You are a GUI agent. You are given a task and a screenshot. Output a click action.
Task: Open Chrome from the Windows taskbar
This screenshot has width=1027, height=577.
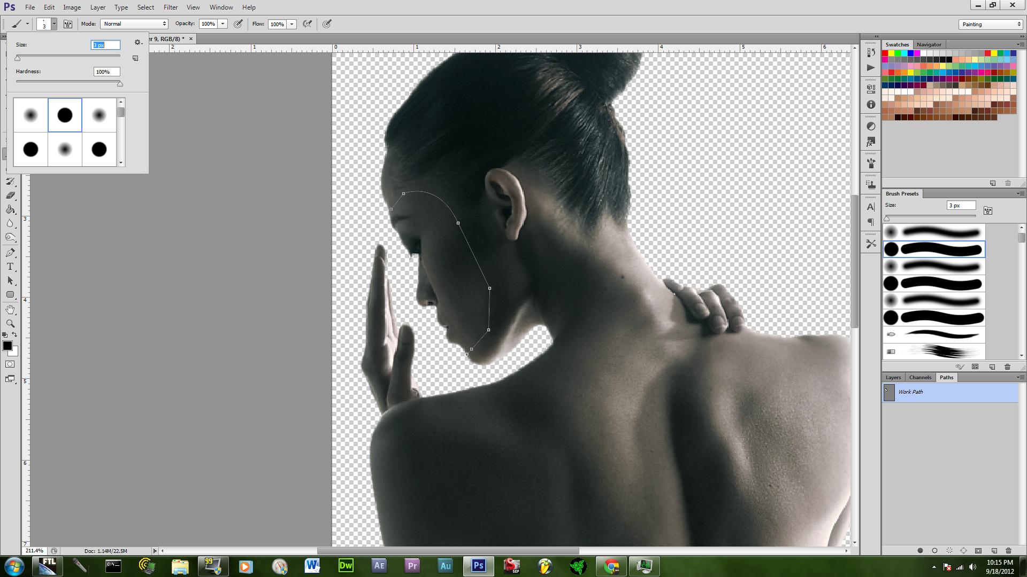[x=611, y=566]
